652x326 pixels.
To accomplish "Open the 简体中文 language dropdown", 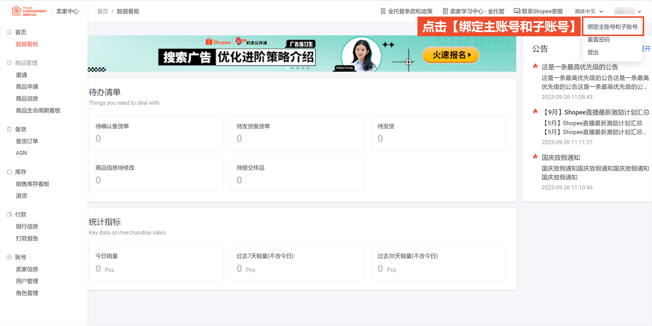I will pyautogui.click(x=589, y=11).
